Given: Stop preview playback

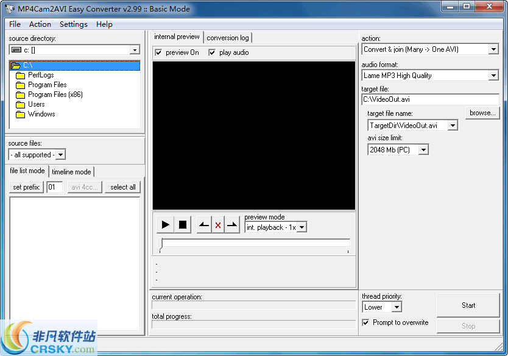Looking at the screenshot, I should pyautogui.click(x=183, y=224).
